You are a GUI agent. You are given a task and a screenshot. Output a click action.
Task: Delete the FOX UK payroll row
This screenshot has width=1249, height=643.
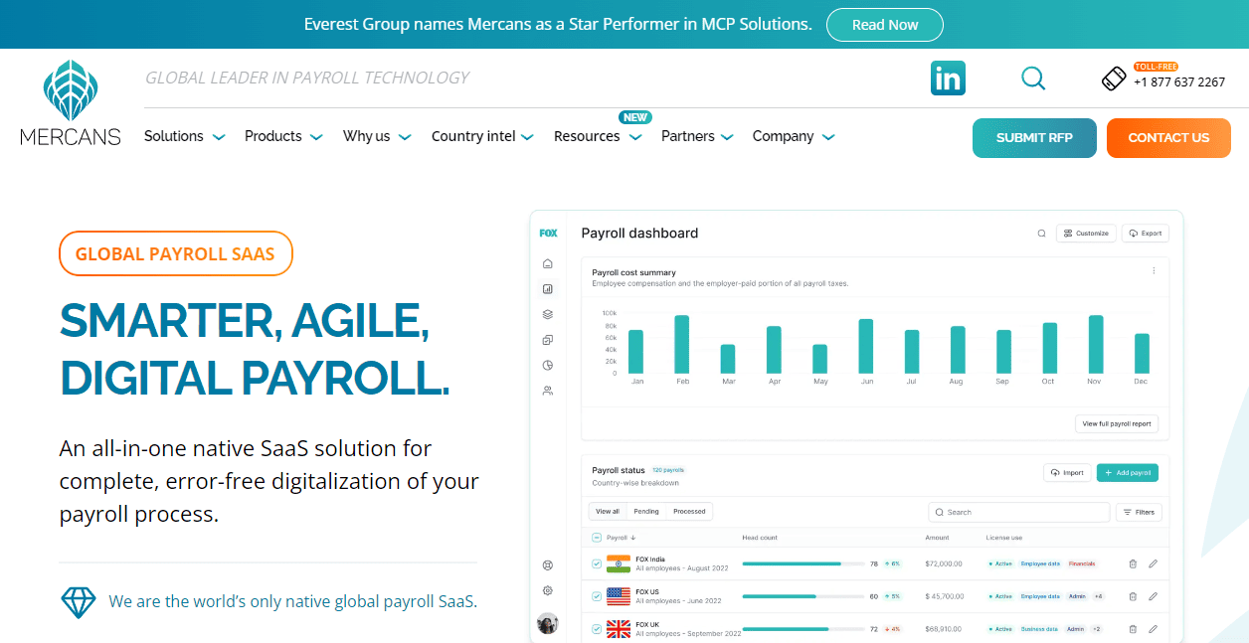1133,629
